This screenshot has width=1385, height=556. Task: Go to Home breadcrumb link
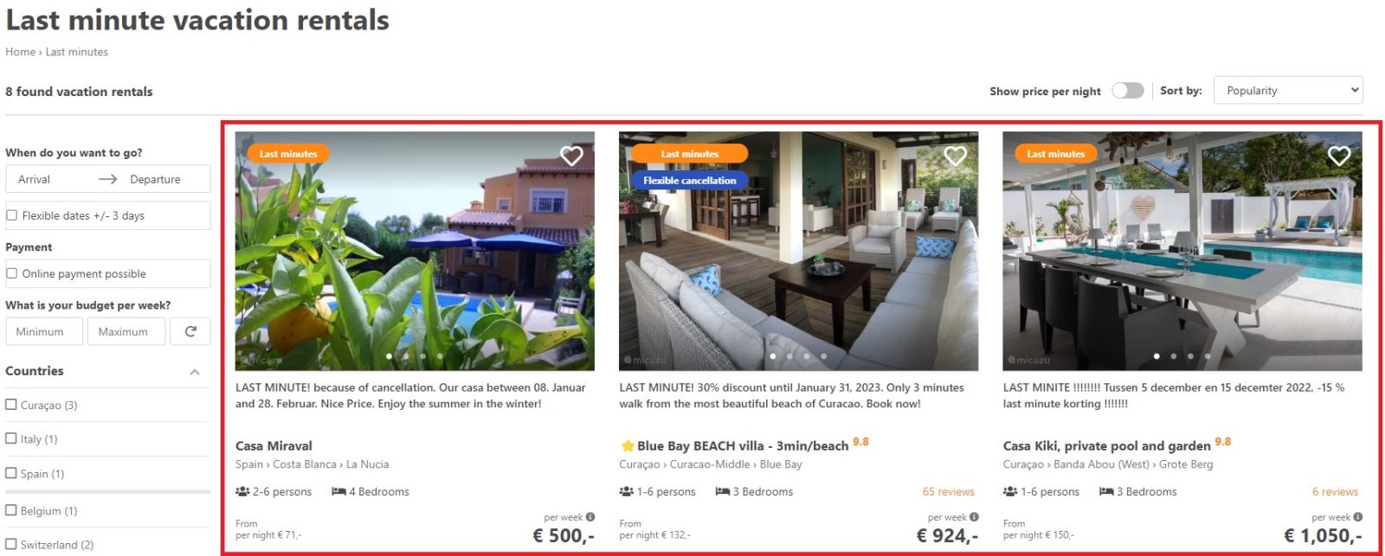tap(20, 52)
